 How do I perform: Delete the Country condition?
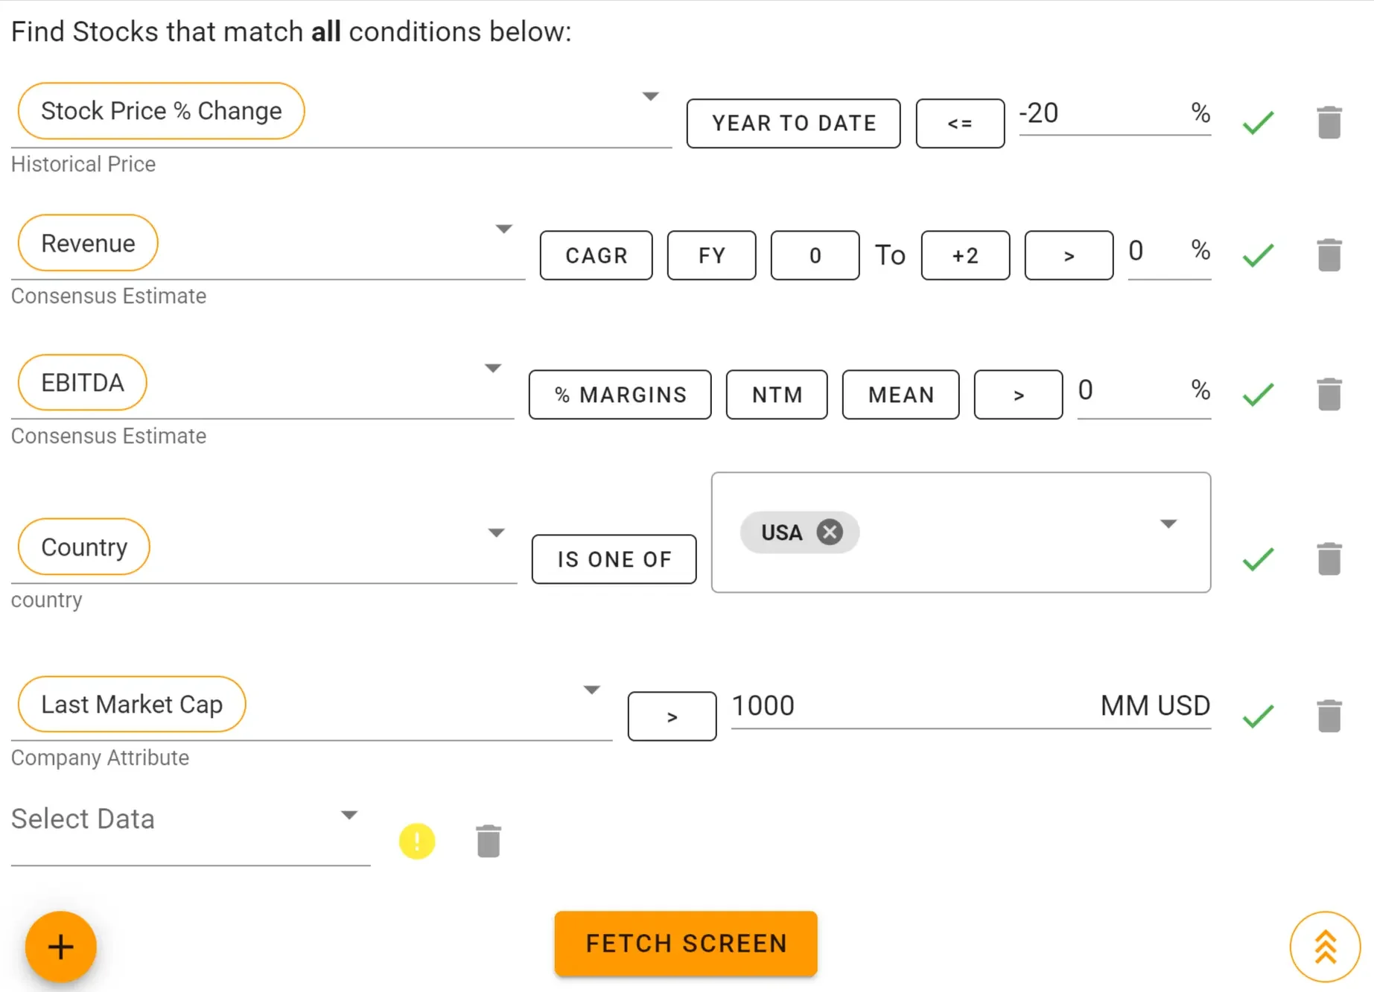[1329, 559]
